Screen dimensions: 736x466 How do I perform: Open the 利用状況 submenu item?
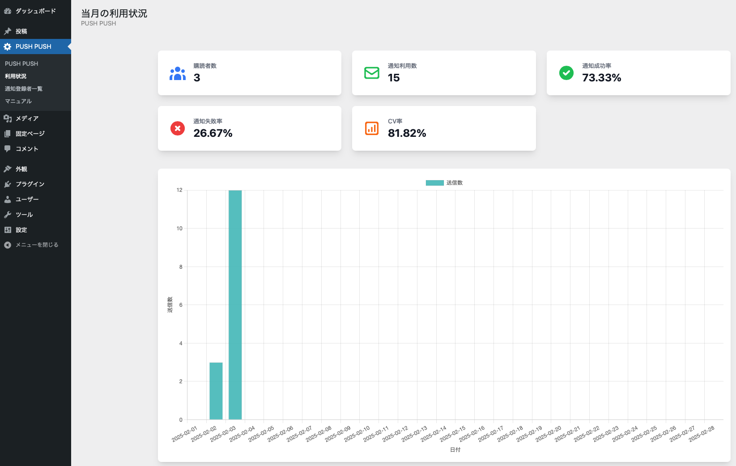click(16, 76)
